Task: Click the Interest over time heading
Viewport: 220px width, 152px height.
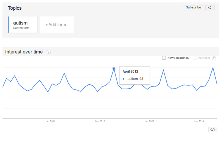Action: [24, 52]
